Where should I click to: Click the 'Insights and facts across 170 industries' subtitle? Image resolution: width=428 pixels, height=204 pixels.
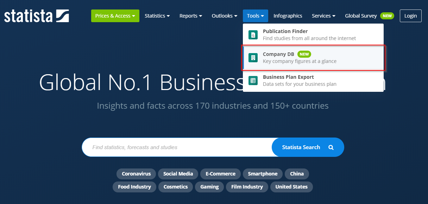point(213,106)
